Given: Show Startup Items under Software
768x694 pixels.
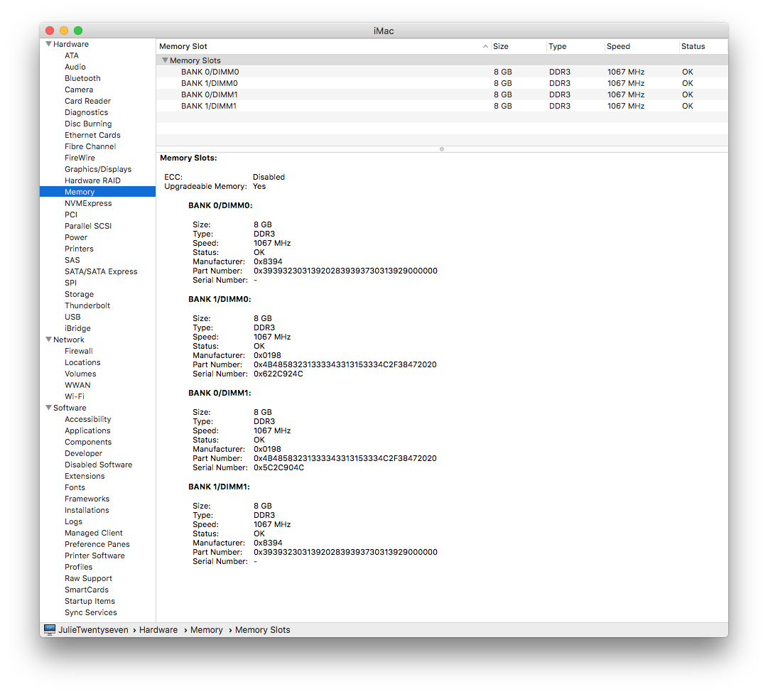Looking at the screenshot, I should (x=90, y=601).
